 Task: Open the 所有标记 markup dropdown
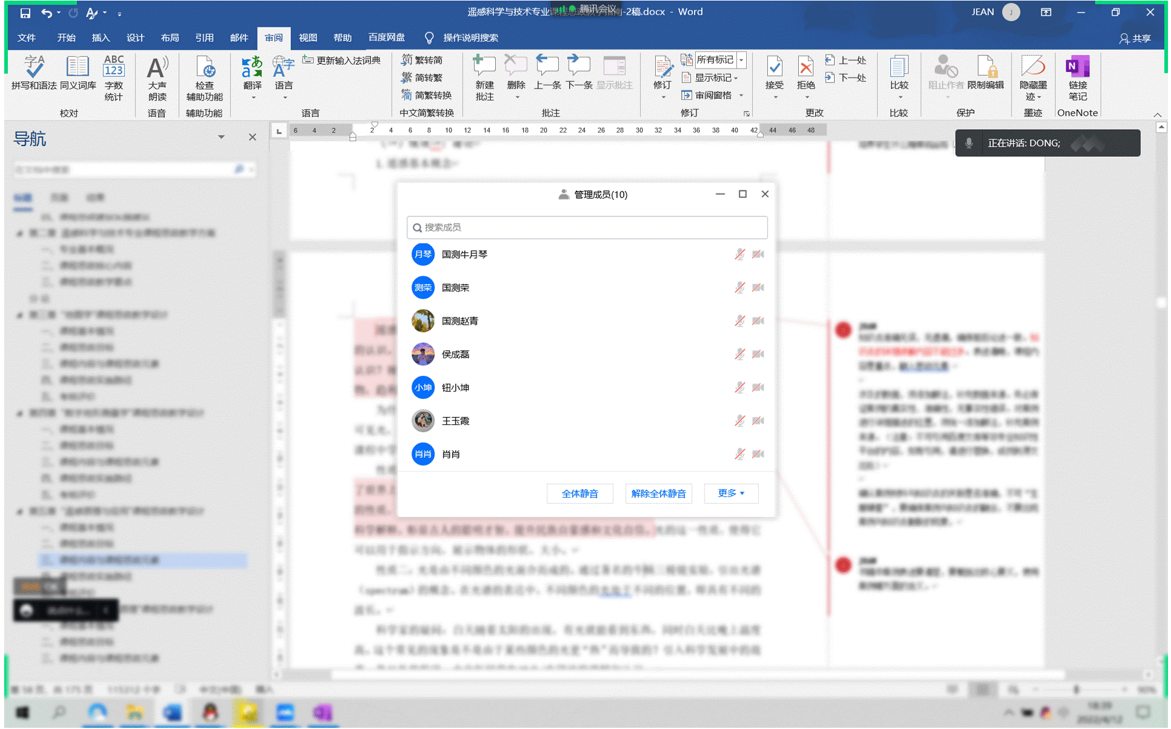click(741, 60)
